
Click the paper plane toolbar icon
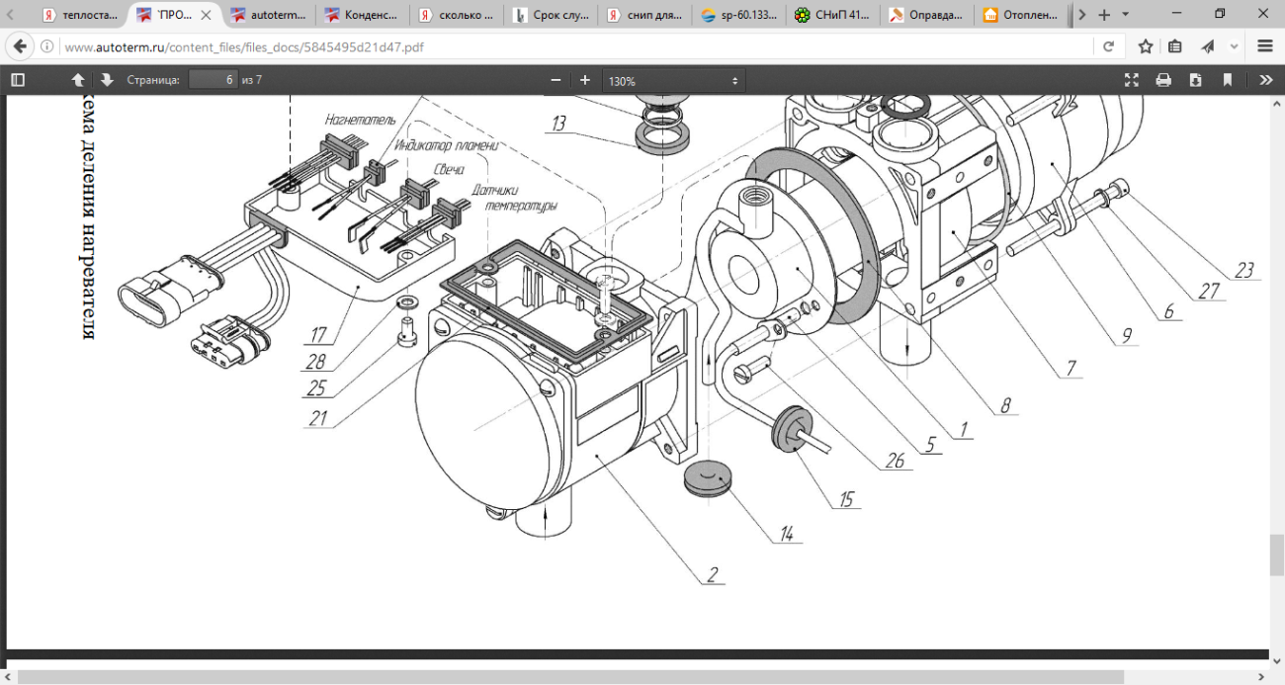pyautogui.click(x=1208, y=46)
